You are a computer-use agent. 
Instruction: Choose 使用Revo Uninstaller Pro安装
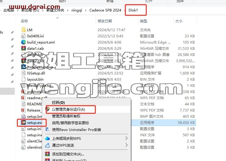(x=77, y=130)
